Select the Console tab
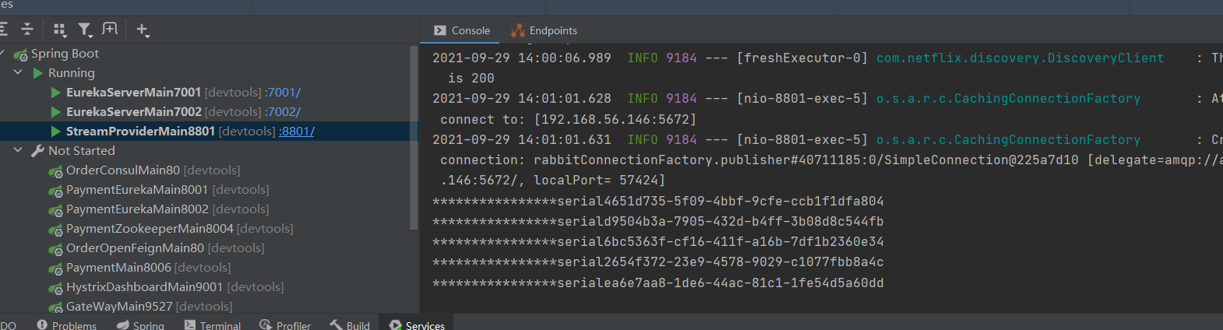 pos(462,30)
